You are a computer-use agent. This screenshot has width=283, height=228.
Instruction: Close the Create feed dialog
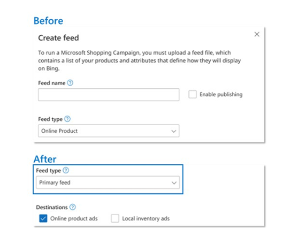[257, 34]
